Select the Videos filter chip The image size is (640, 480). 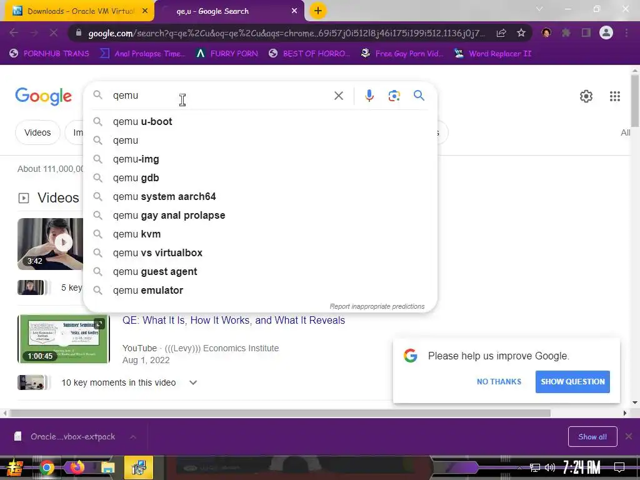coord(37,132)
